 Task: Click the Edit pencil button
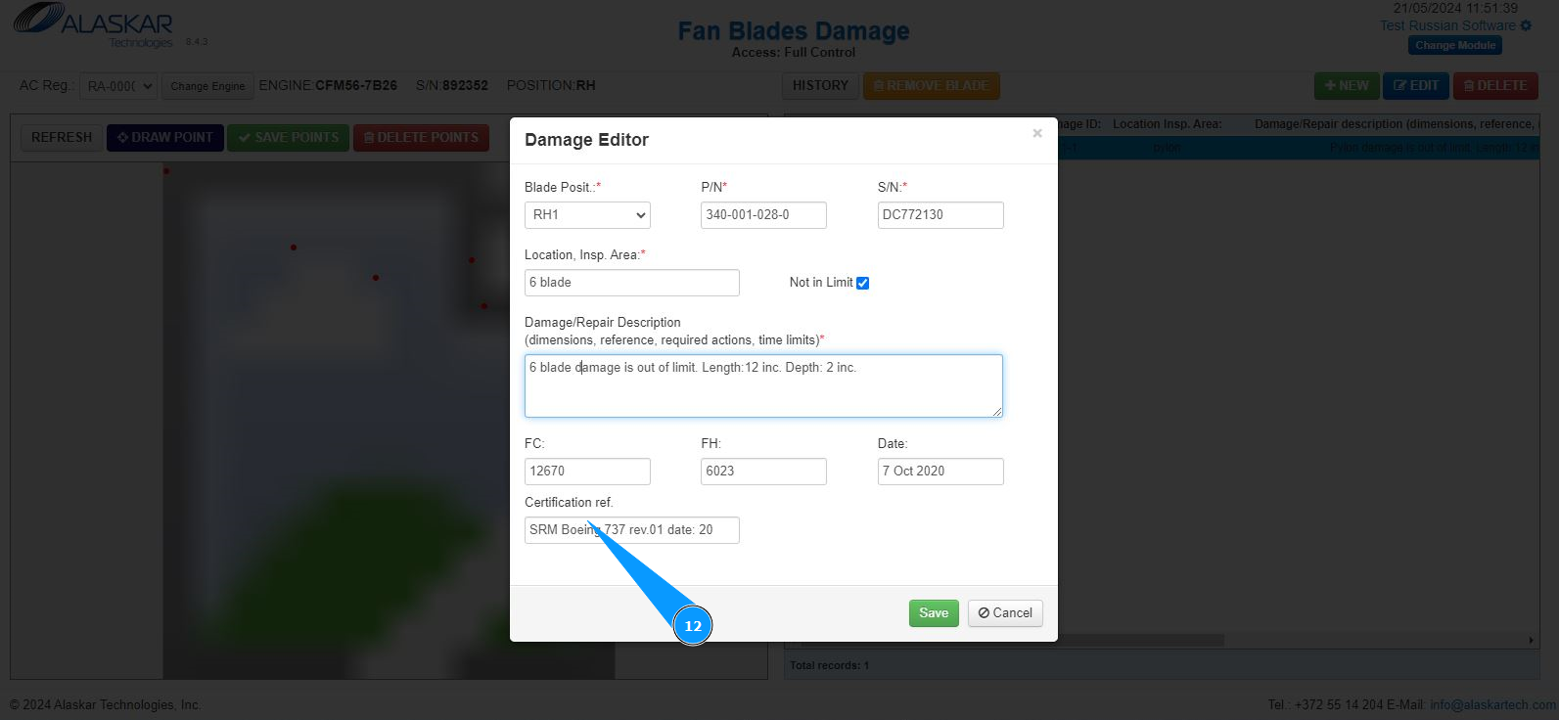click(1416, 86)
